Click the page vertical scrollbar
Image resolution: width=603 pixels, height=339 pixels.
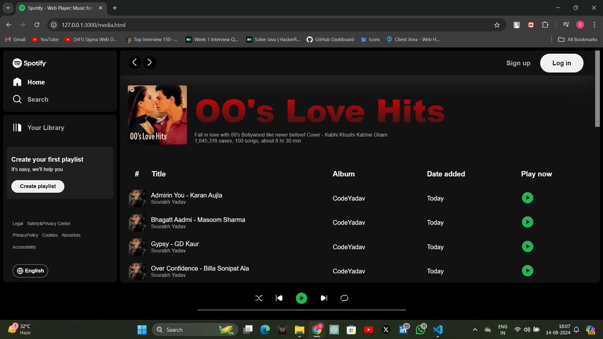tap(597, 88)
